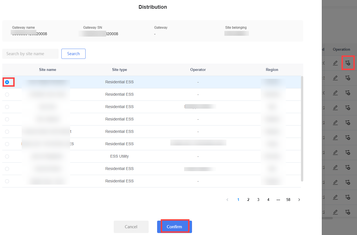The image size is (357, 235).
Task: Click the distribute icon in second operation row
Action: point(348,78)
